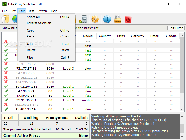Click the server with money toolbar icon
The width and height of the screenshot is (186, 140).
coord(83,19)
